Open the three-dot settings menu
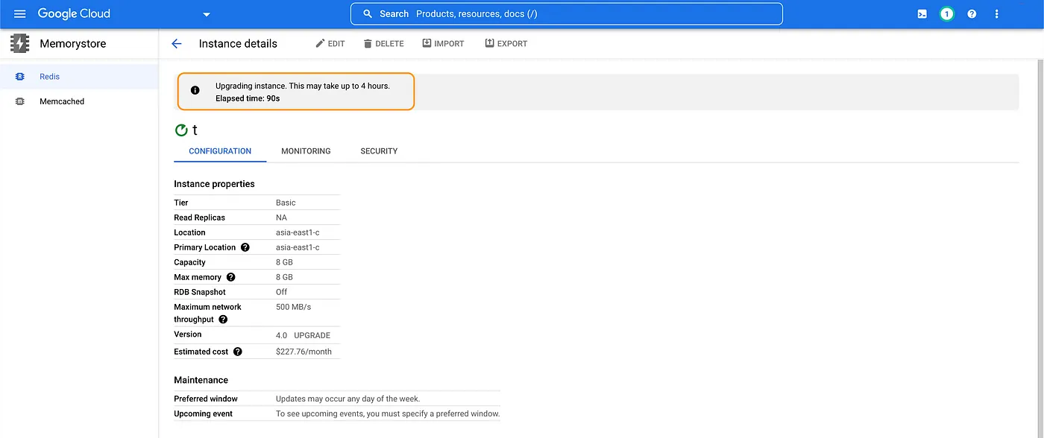 coord(997,14)
